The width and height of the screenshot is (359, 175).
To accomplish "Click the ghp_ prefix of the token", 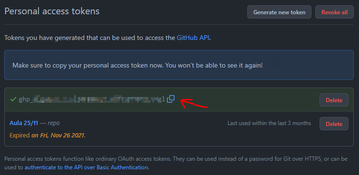I will (25, 99).
